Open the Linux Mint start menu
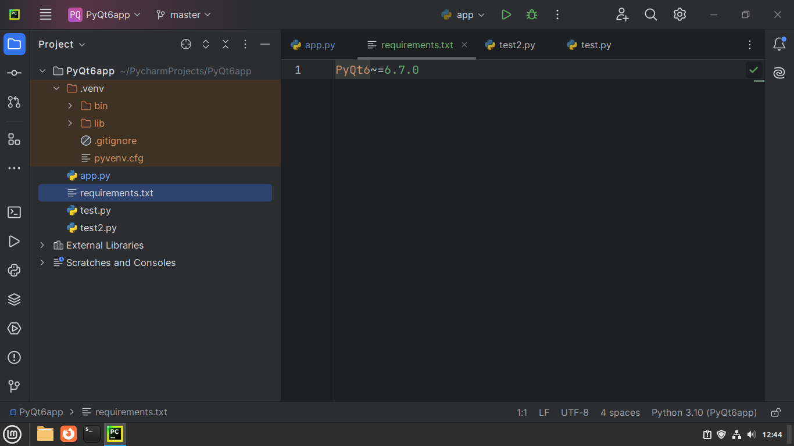 tap(12, 434)
